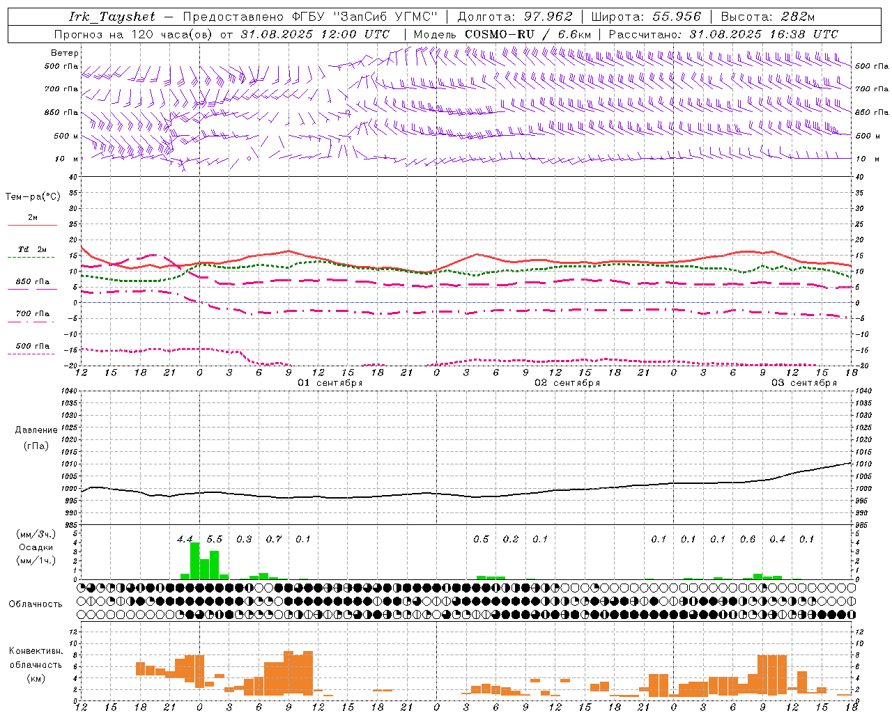
Task: Select the Высота: 282м field
Action: tap(768, 17)
